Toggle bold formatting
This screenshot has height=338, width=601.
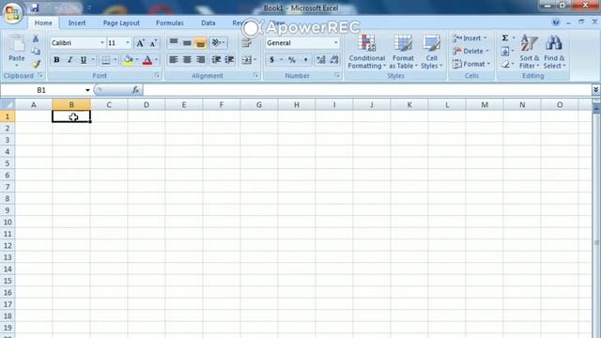pyautogui.click(x=56, y=60)
